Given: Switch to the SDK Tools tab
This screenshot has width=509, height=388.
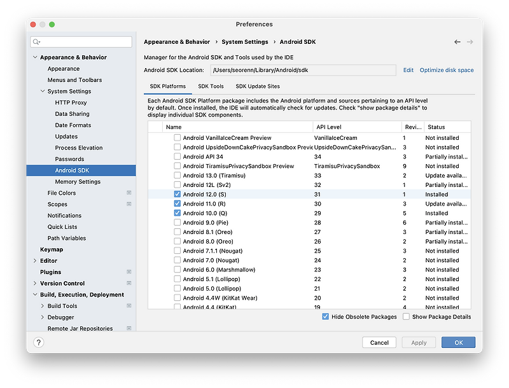Looking at the screenshot, I should pyautogui.click(x=211, y=87).
